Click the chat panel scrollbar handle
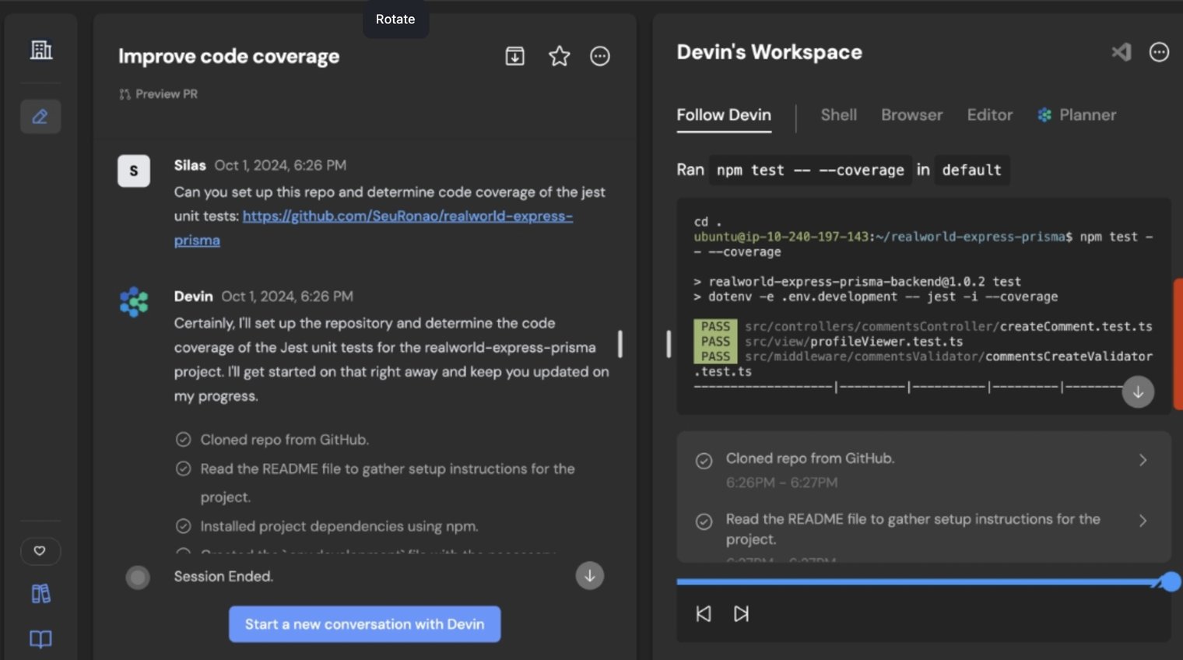 pyautogui.click(x=620, y=344)
